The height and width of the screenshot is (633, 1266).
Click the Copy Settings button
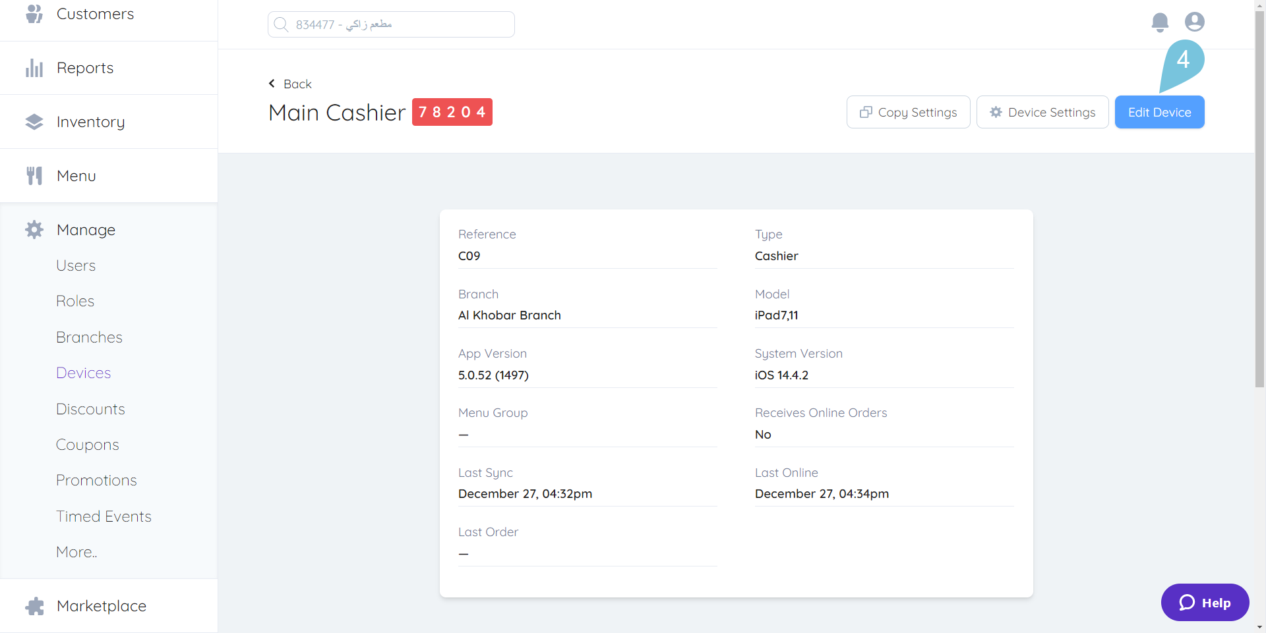click(908, 112)
